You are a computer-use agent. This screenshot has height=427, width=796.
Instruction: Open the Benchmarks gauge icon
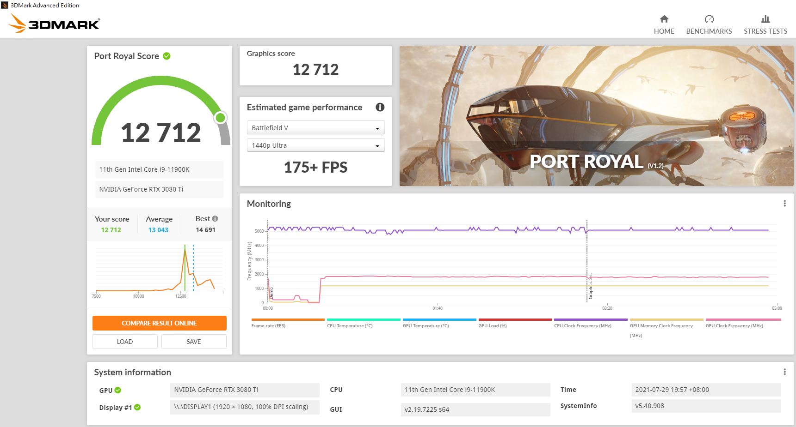click(709, 19)
